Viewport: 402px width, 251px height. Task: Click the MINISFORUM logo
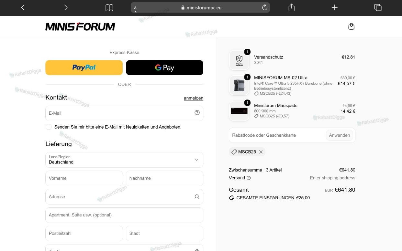80,26
